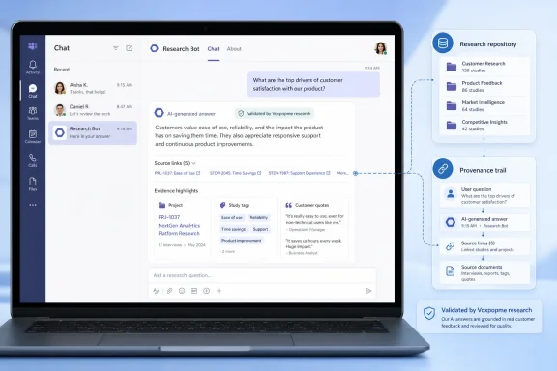Select the Chat tab of Research Bot
This screenshot has height=371, width=557.
point(213,49)
